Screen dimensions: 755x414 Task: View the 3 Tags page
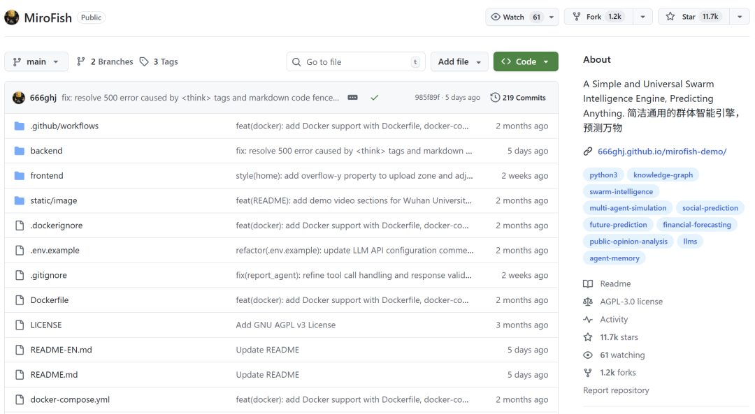tap(159, 61)
